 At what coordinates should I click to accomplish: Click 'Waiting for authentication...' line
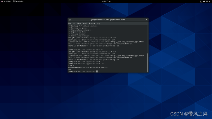click(x=84, y=26)
